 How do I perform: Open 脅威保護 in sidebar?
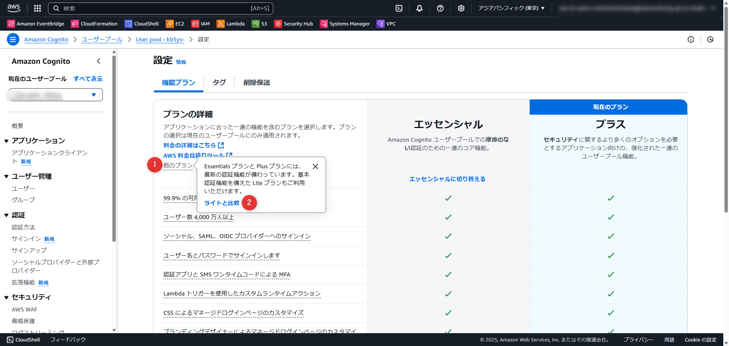[23, 321]
